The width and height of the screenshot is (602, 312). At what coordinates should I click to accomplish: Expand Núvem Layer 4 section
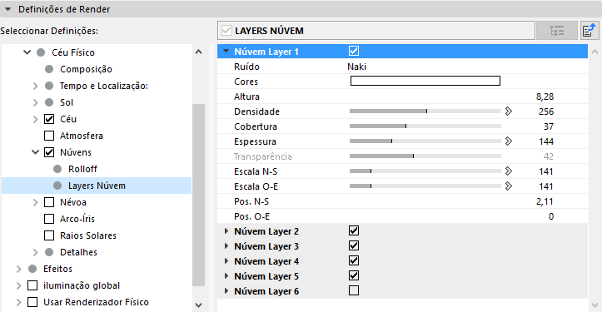click(226, 261)
